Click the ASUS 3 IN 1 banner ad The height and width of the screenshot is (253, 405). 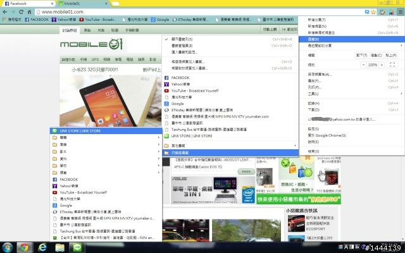pyautogui.click(x=213, y=190)
